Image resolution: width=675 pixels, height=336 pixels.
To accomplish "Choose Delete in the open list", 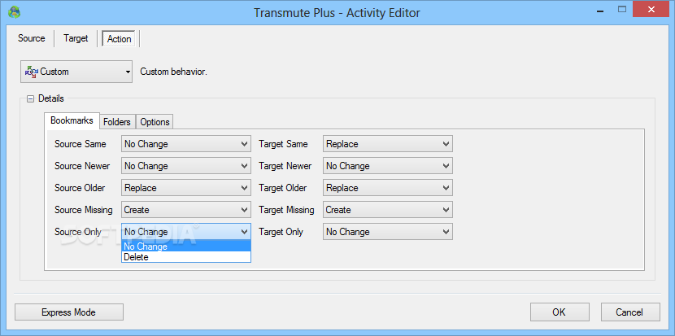I will 186,257.
